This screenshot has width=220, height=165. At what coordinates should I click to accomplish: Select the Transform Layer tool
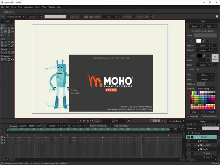[2, 42]
